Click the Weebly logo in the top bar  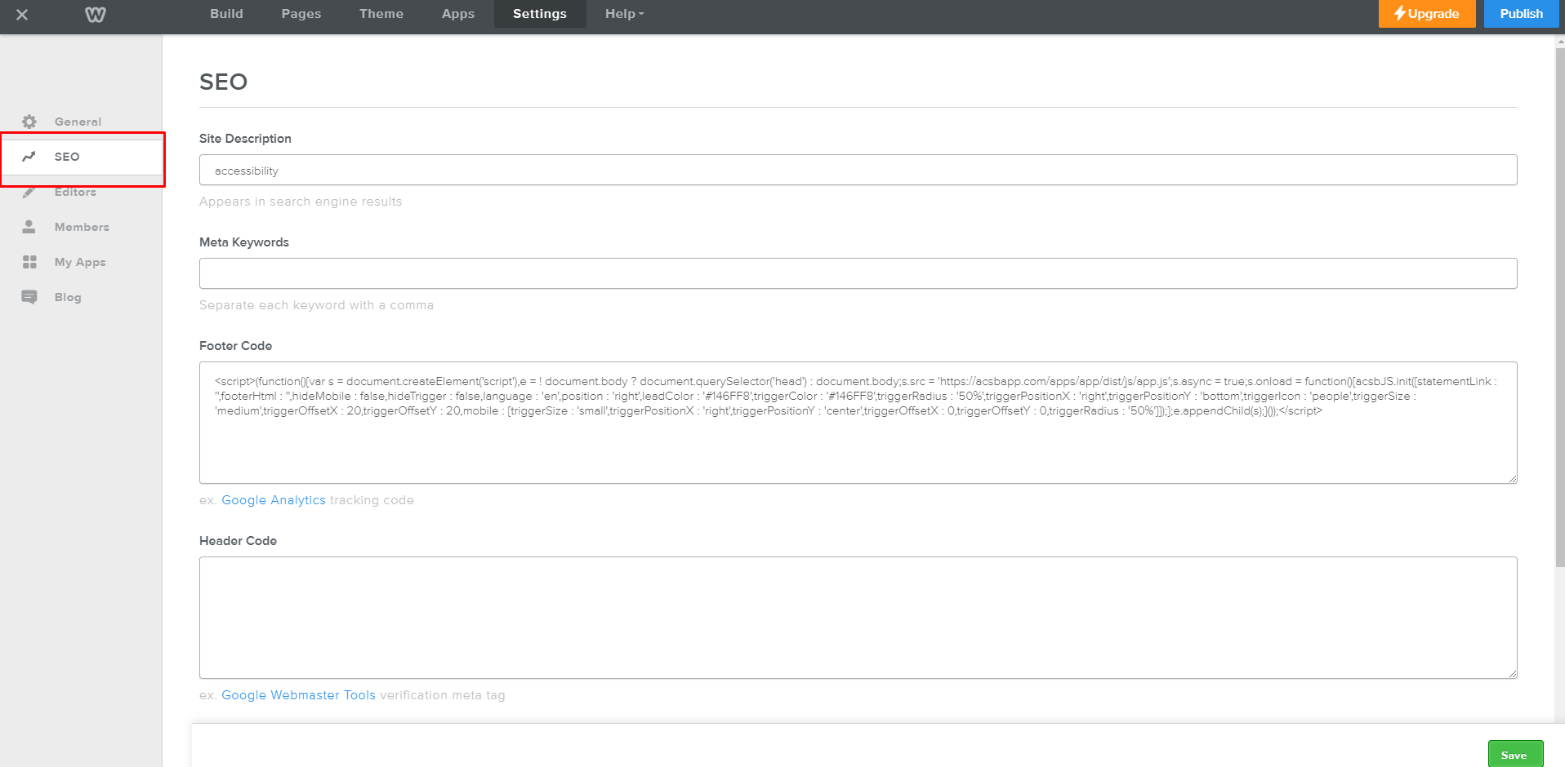pos(95,14)
